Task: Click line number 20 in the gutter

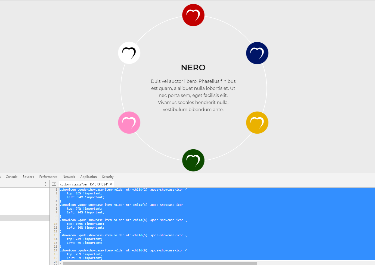Action: point(55,262)
